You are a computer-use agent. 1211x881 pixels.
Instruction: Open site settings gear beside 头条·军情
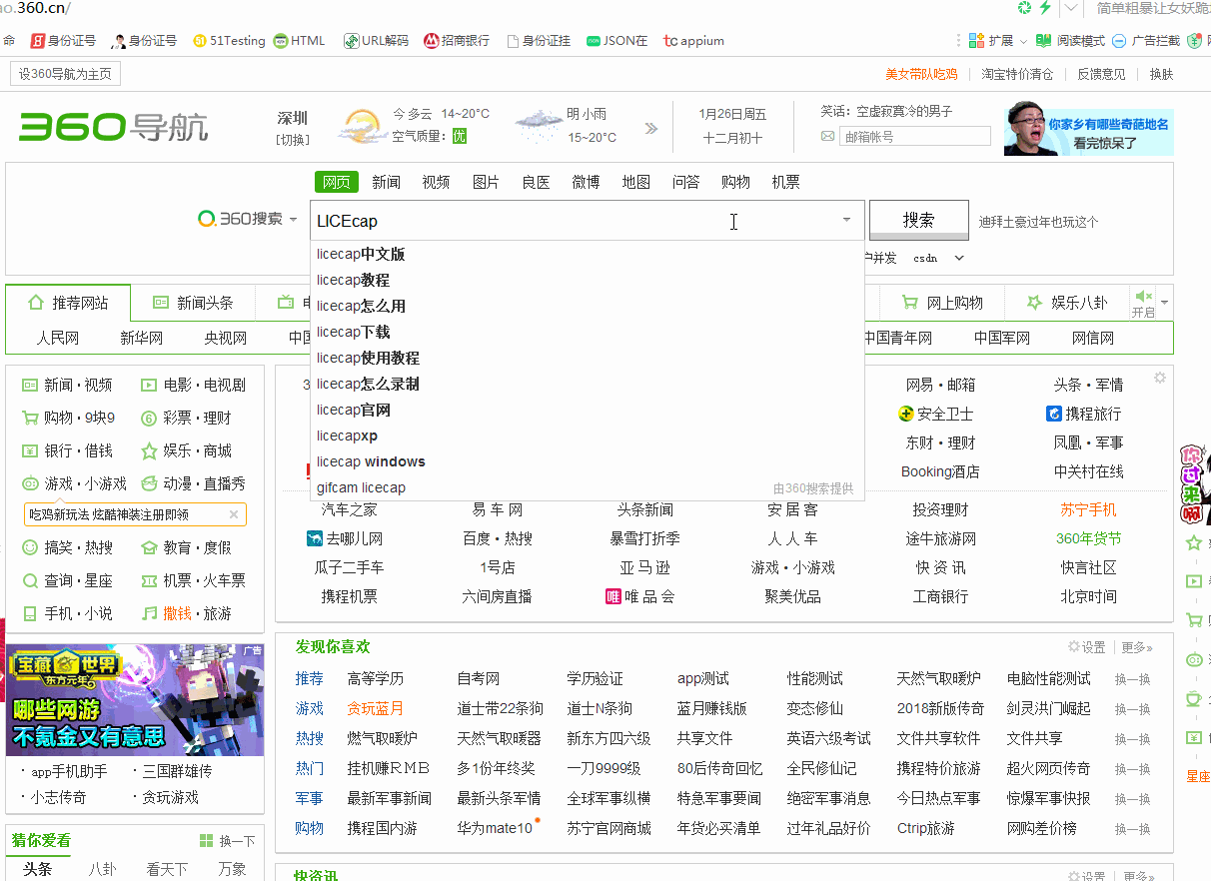point(1159,378)
